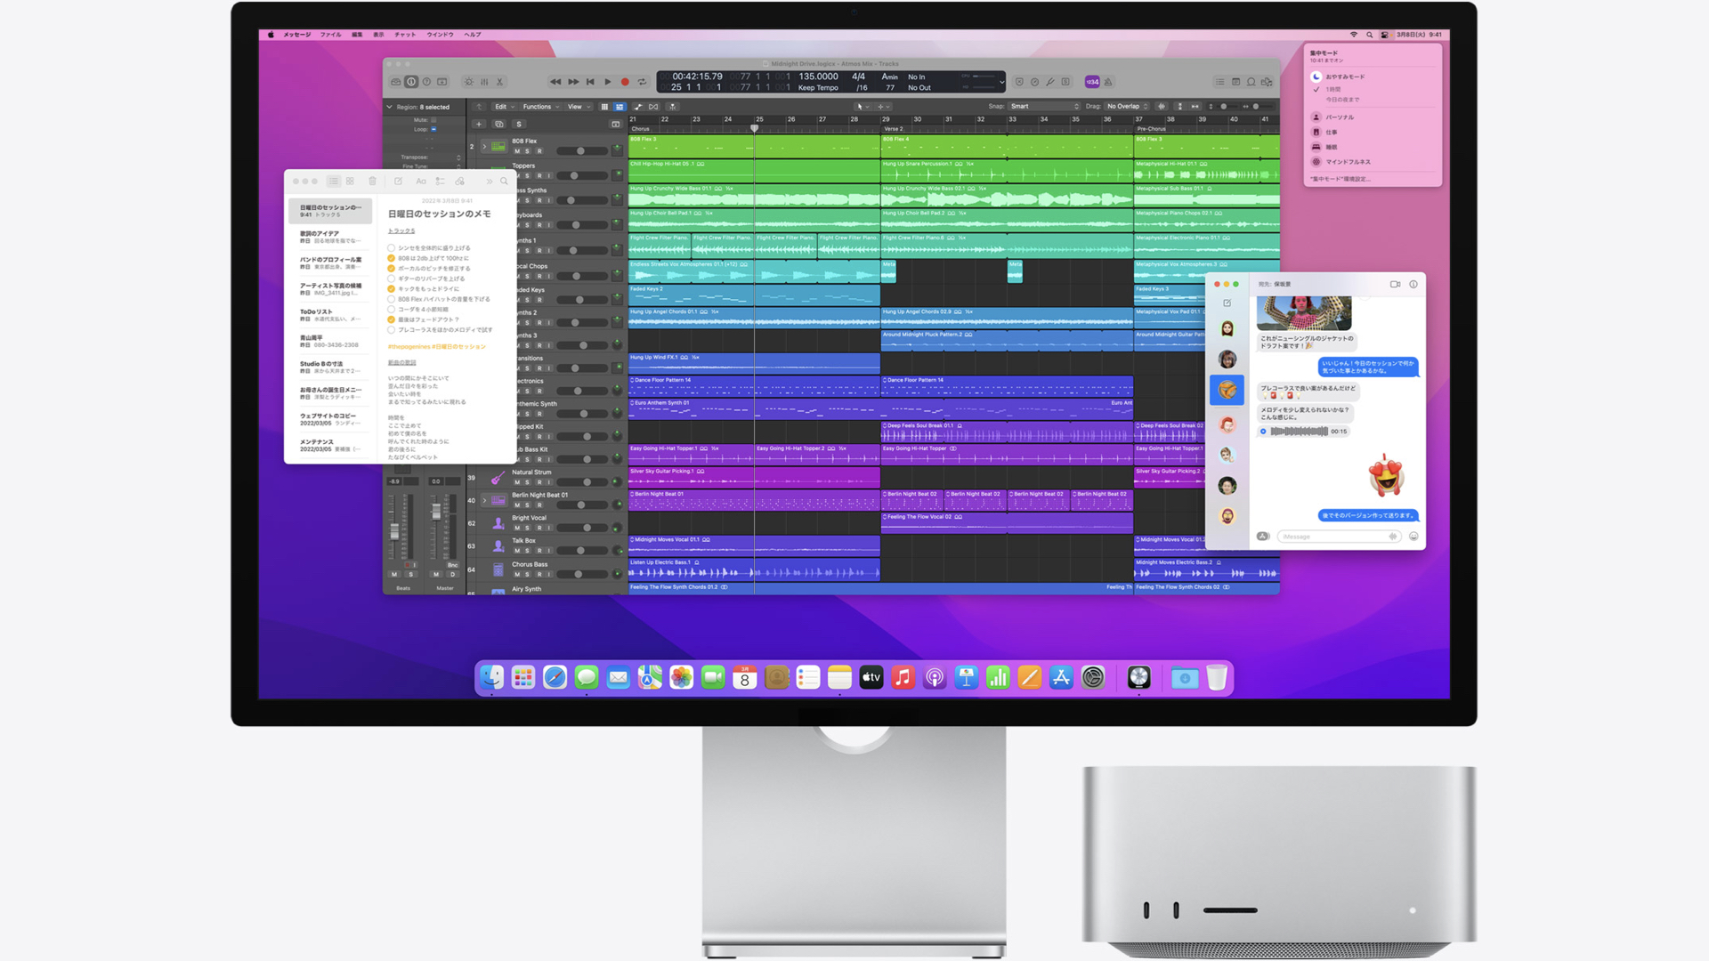Open the Scissors editors button
1709x961 pixels.
tap(499, 82)
